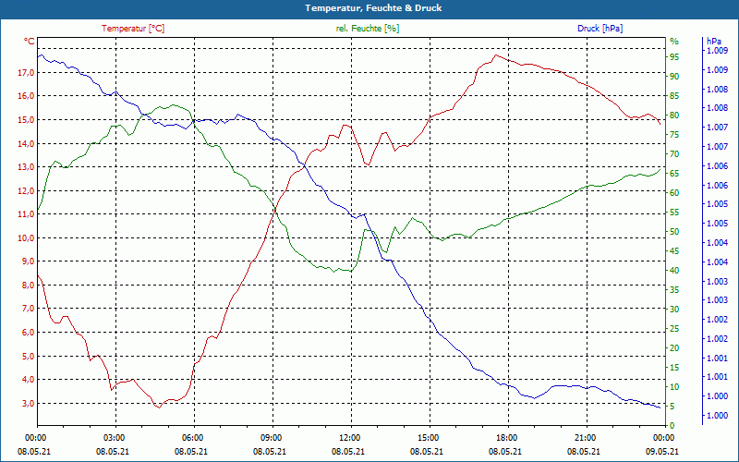
Task: Click the '7,0' temperature axis value
Action: 28,309
